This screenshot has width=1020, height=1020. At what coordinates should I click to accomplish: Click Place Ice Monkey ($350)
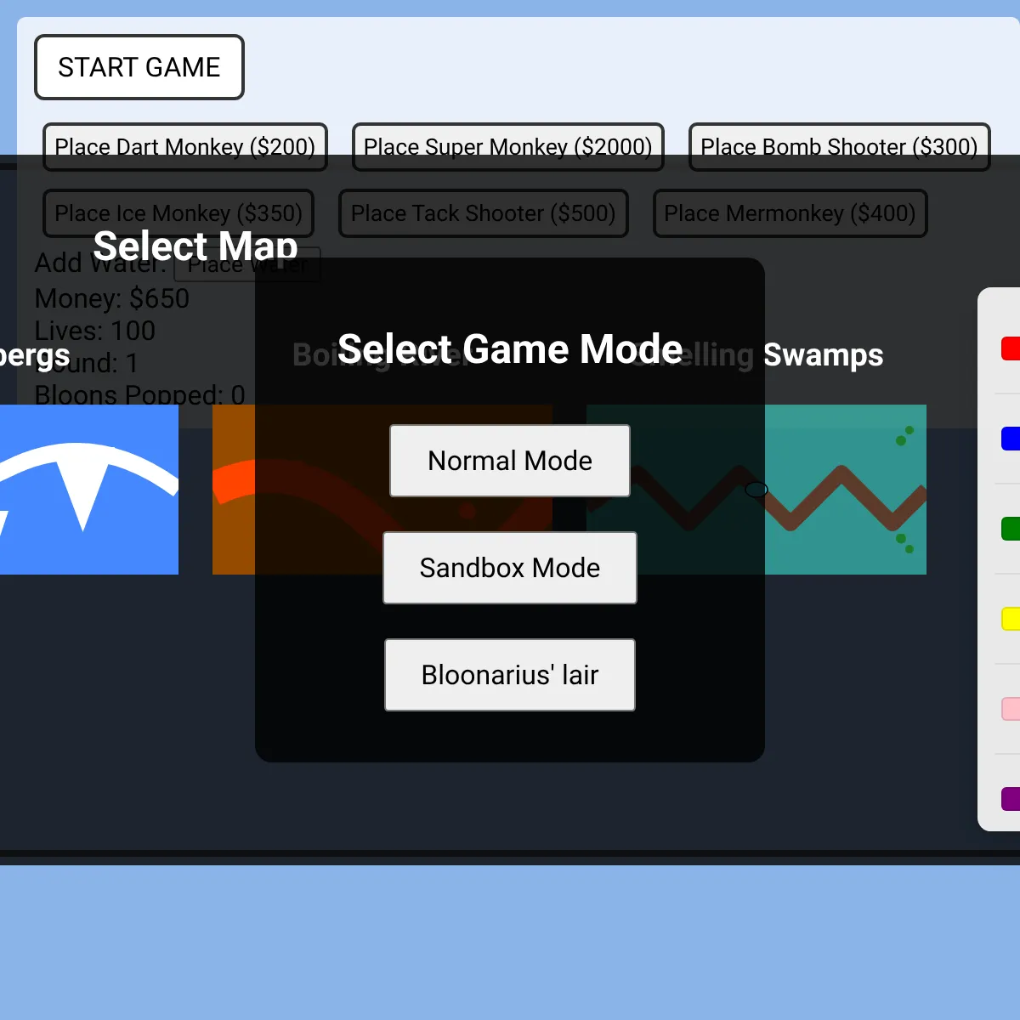coord(178,213)
